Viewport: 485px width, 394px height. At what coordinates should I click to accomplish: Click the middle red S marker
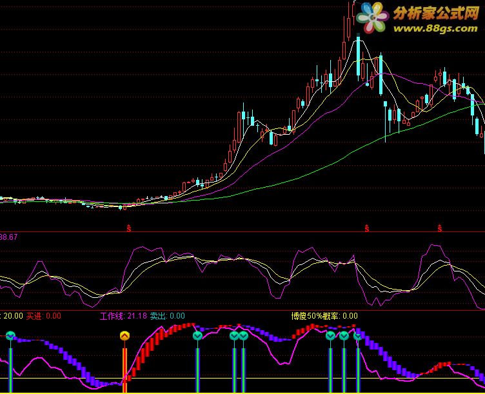coord(366,228)
